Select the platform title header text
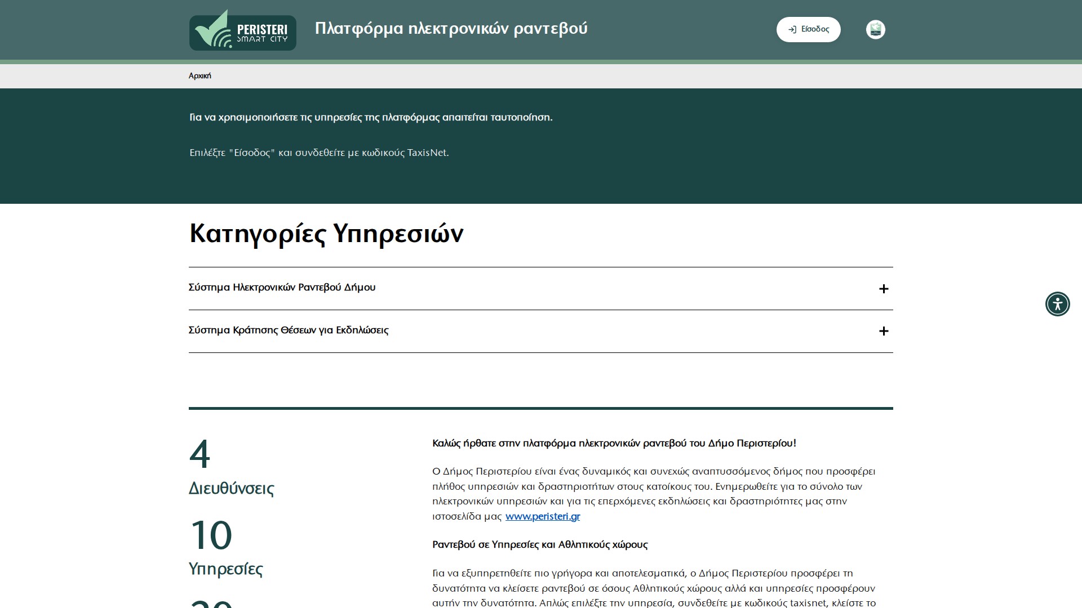The height and width of the screenshot is (608, 1082). click(451, 29)
